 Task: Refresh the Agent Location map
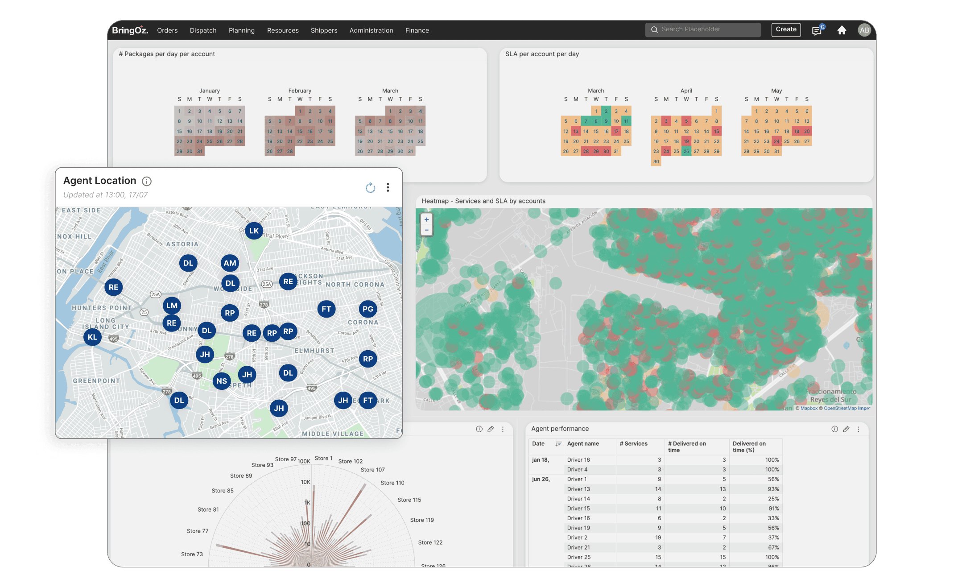(x=370, y=188)
